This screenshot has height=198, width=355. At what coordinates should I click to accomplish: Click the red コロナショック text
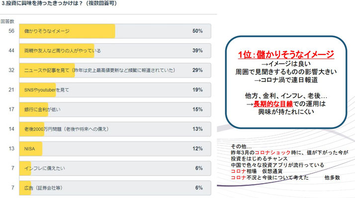tap(272, 152)
